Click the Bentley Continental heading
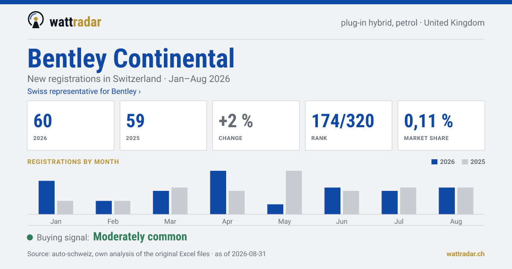The height and width of the screenshot is (269, 512). pos(131,58)
